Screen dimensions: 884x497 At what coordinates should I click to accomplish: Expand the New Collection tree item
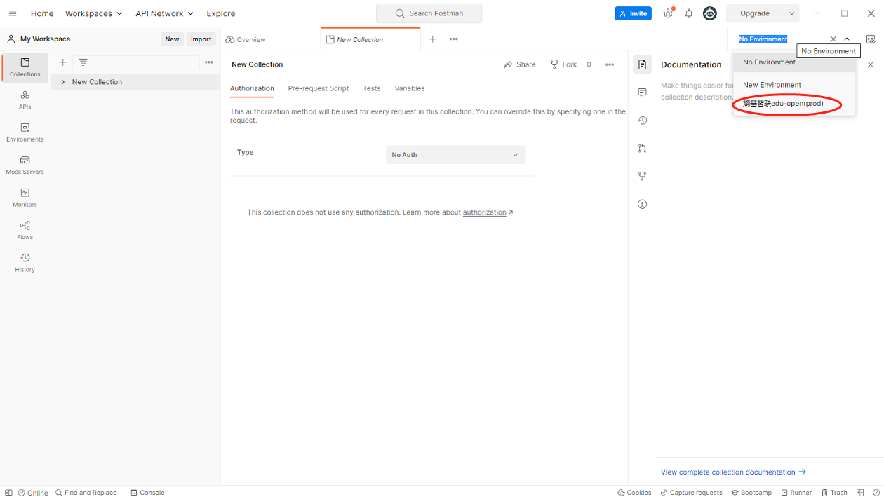click(63, 82)
